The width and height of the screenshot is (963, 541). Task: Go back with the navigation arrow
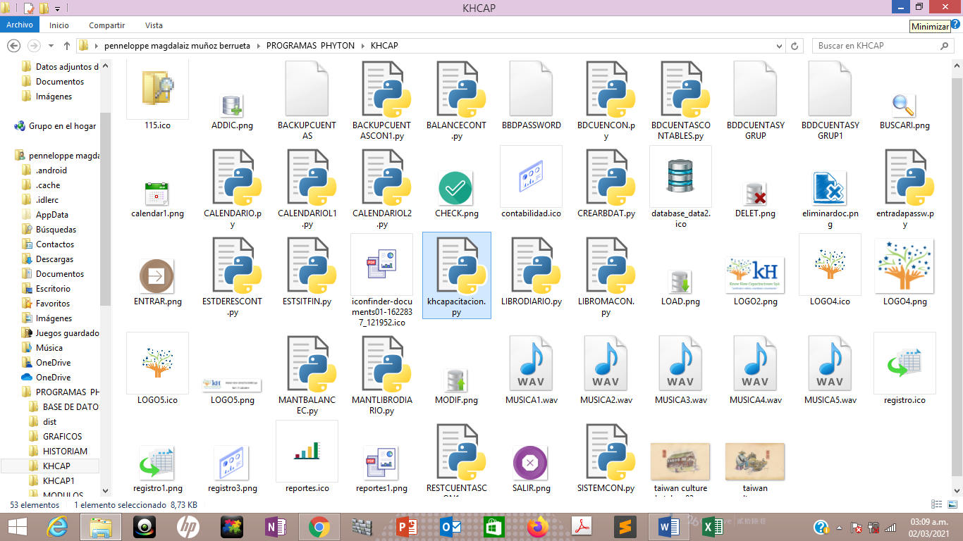point(13,46)
